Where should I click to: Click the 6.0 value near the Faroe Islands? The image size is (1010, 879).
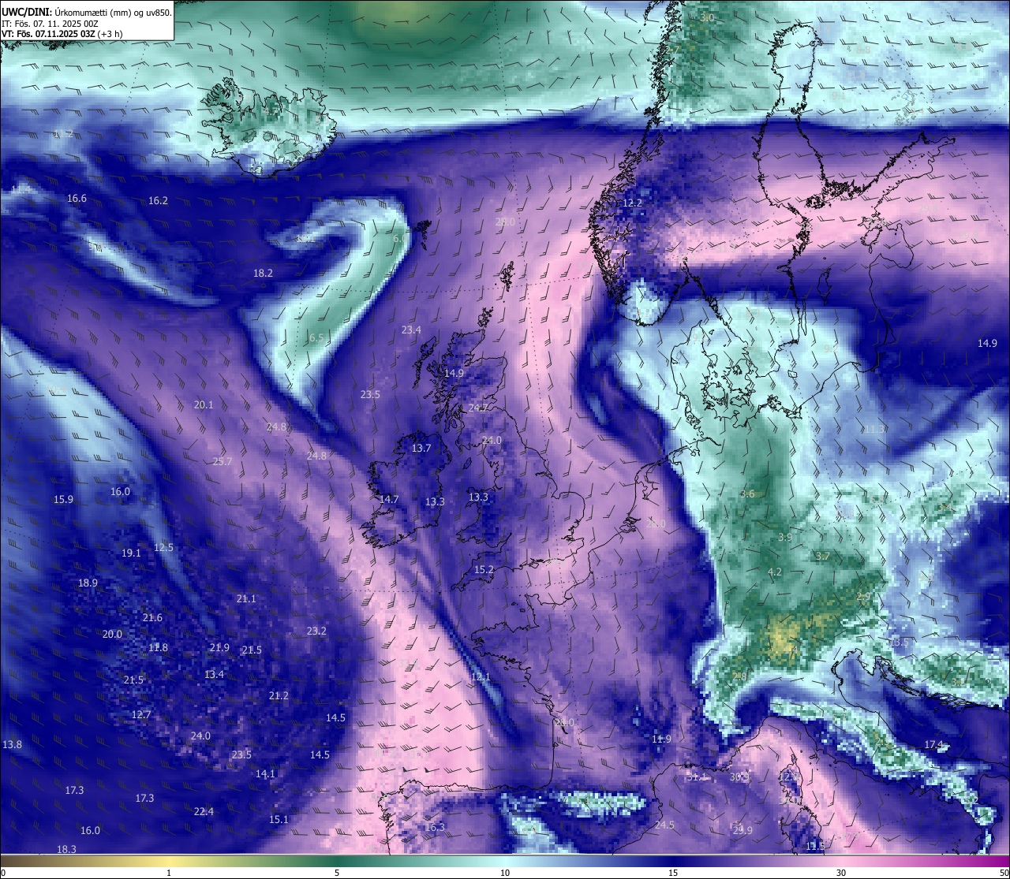click(400, 239)
